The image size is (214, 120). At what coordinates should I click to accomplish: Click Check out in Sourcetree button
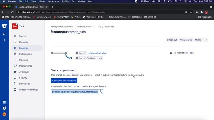[64, 81]
